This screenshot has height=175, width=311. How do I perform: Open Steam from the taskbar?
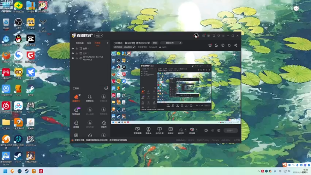click(x=26, y=171)
